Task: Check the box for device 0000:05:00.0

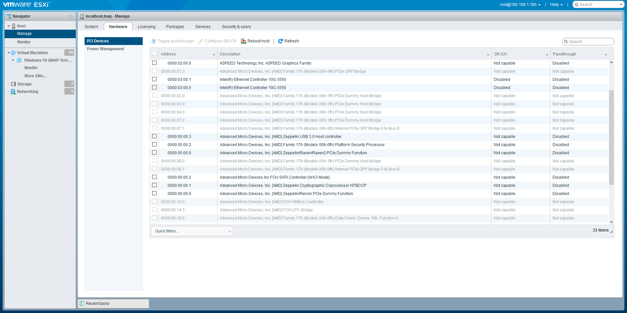Action: [154, 153]
